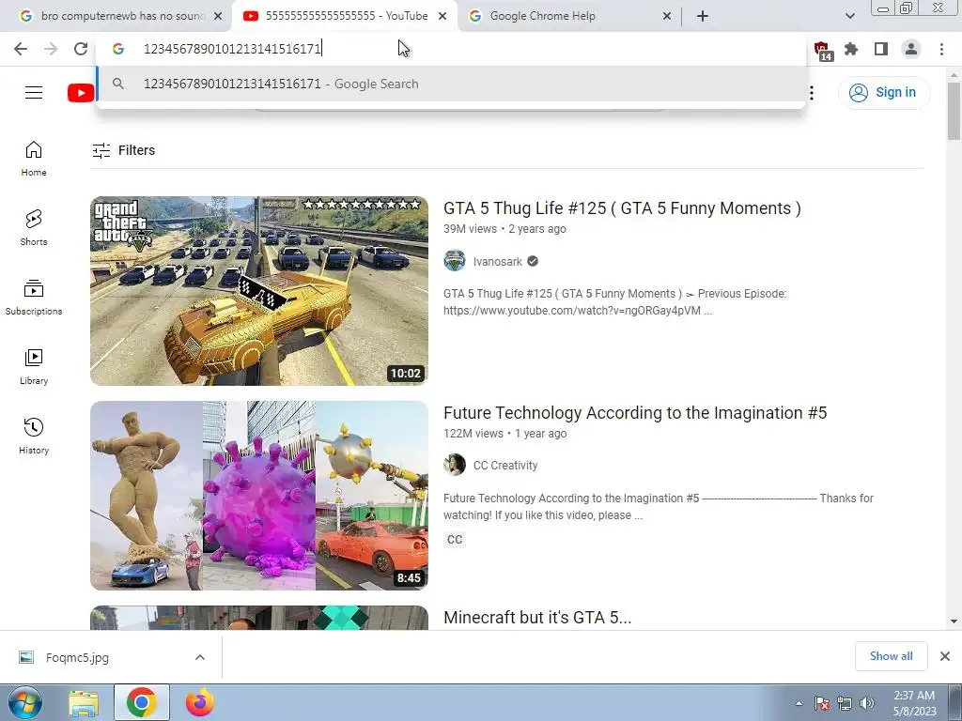Close the downloads bar
Screen dimensions: 962x721
pyautogui.click(x=945, y=656)
